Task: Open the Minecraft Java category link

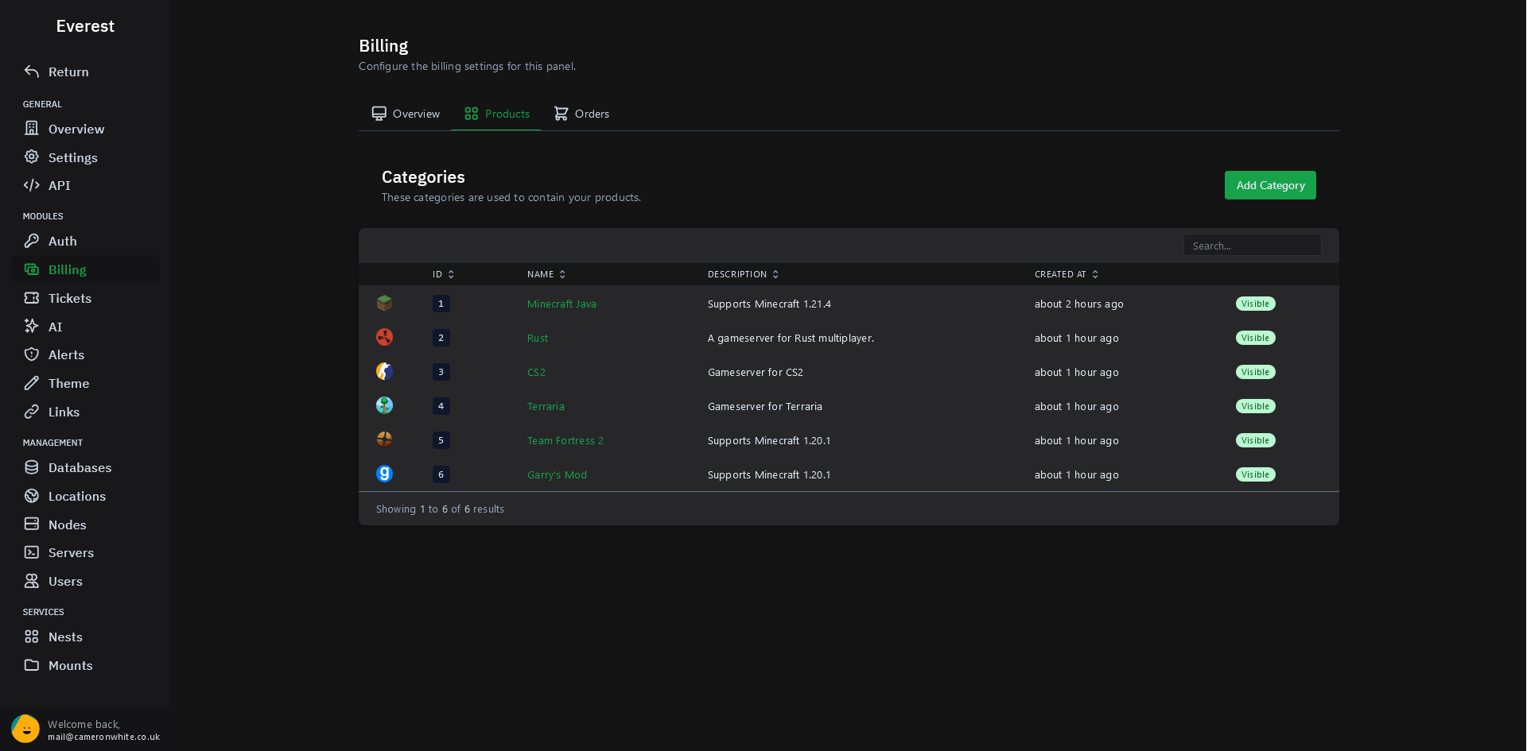Action: (561, 304)
